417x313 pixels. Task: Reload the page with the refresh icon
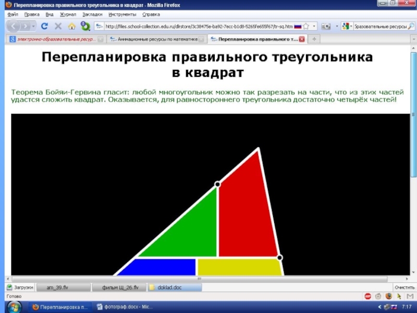[x=44, y=26]
